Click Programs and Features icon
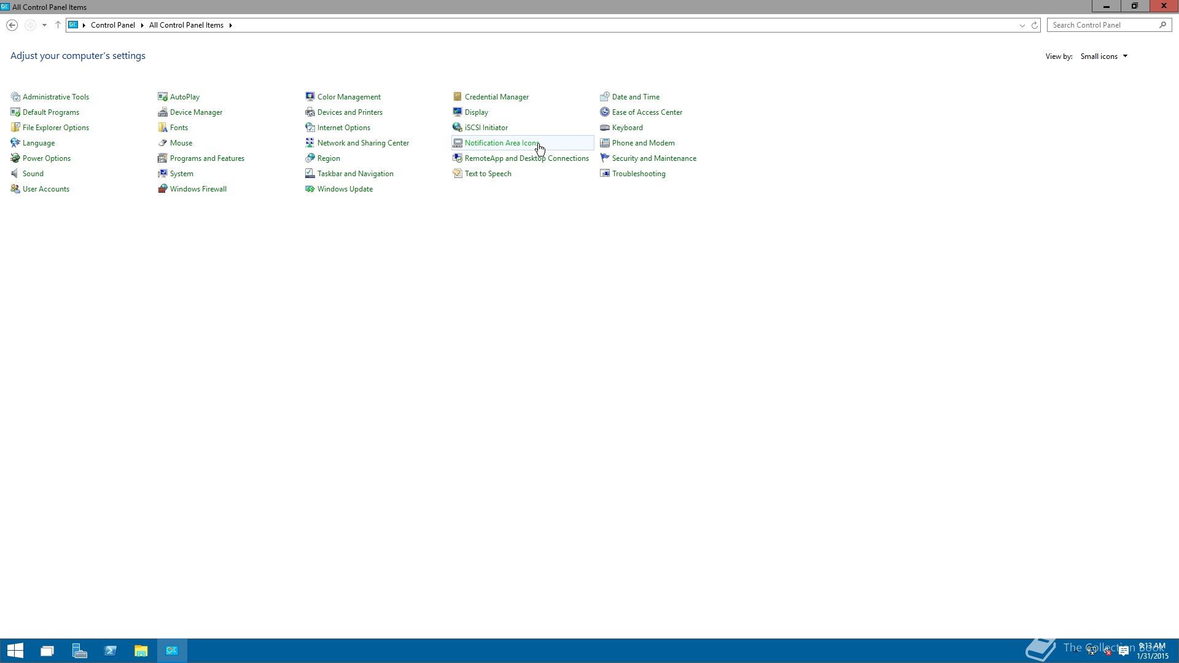 (163, 158)
